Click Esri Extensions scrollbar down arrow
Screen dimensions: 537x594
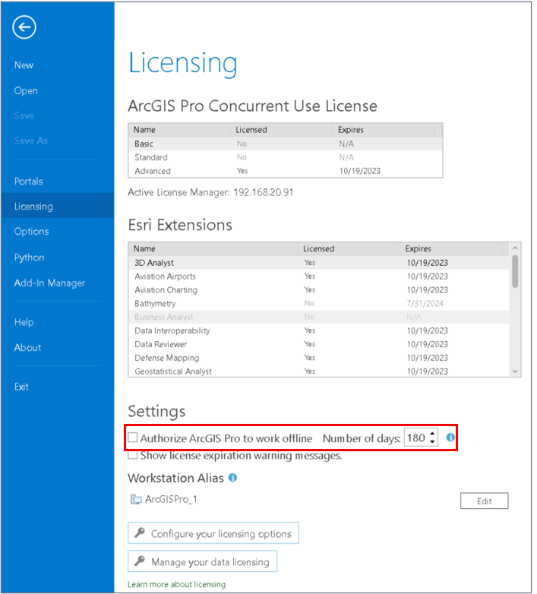(x=515, y=371)
